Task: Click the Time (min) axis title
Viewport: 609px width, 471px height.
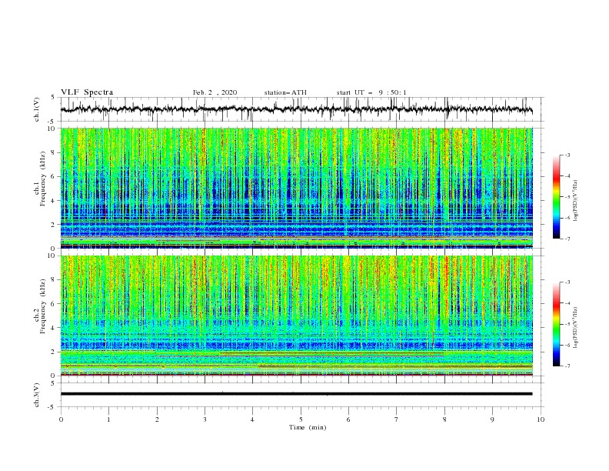Action: tap(308, 427)
